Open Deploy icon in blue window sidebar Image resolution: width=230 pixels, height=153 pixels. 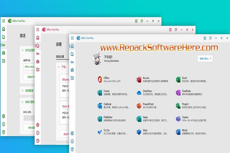[72, 54]
